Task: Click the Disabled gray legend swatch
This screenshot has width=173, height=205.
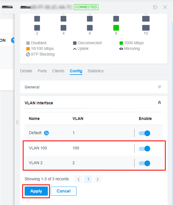Action: coord(28,43)
